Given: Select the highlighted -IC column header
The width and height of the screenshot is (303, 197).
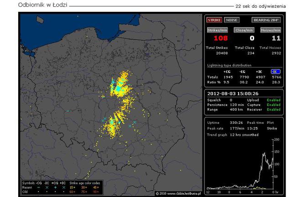Looking at the screenshot, I should (x=275, y=72).
